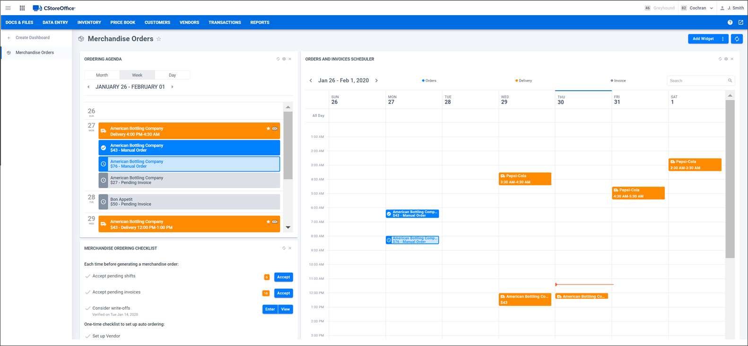Open Ordering Agenda widget settings gear
The image size is (748, 346).
pyautogui.click(x=284, y=59)
